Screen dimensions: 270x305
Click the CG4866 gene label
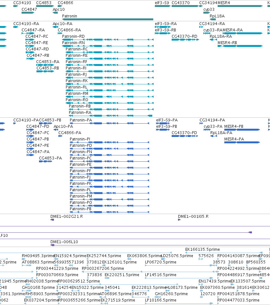65,3
